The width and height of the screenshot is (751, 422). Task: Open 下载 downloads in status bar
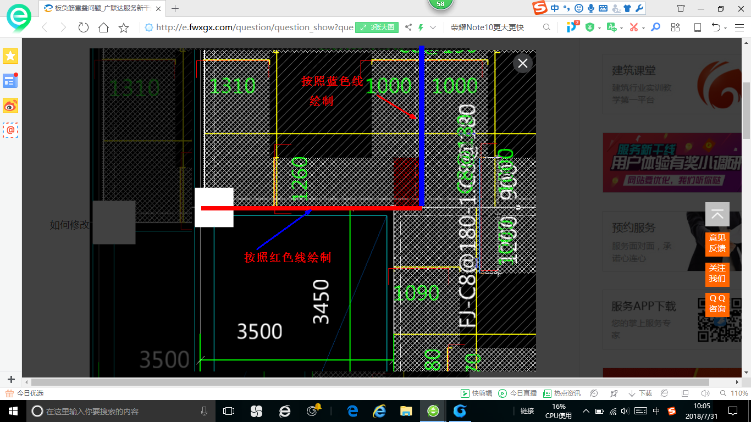[640, 393]
